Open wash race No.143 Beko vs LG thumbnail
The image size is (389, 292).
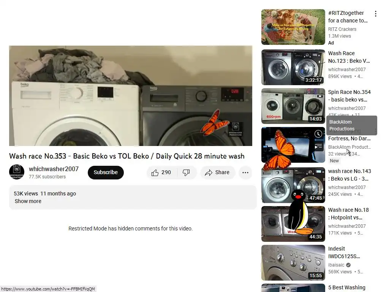[293, 185]
